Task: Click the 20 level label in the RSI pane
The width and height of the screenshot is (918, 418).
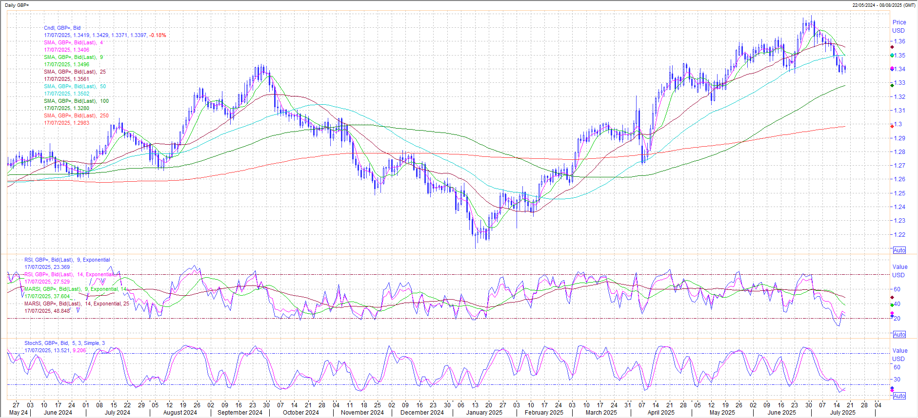Action: [x=897, y=318]
